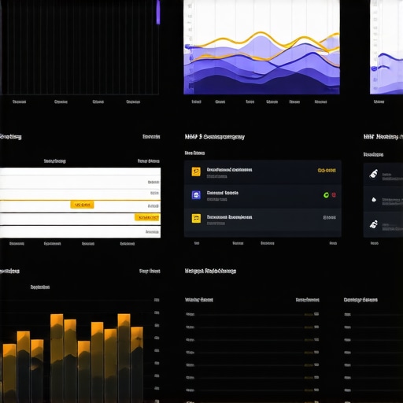This screenshot has height=403, width=403.
Task: Click the small red indicator beside the green circle
Action: [334, 195]
